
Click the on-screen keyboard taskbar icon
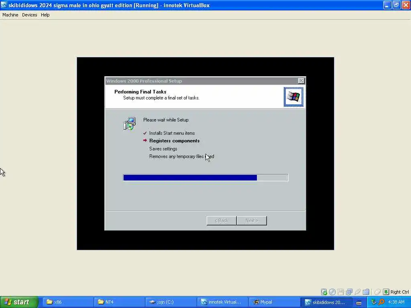(x=359, y=302)
